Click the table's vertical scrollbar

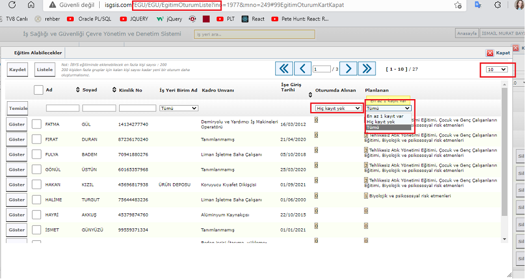[x=504, y=162]
